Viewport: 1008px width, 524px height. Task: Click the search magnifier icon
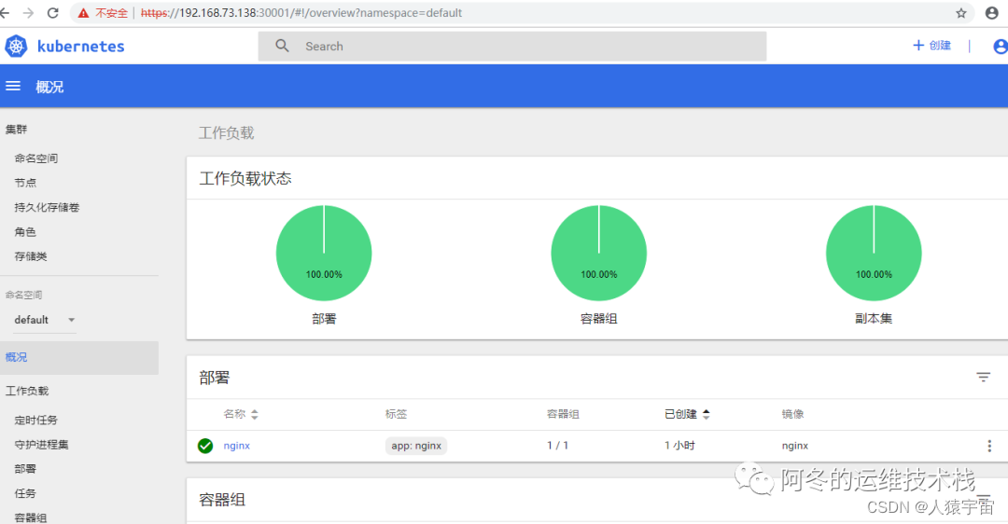(282, 46)
